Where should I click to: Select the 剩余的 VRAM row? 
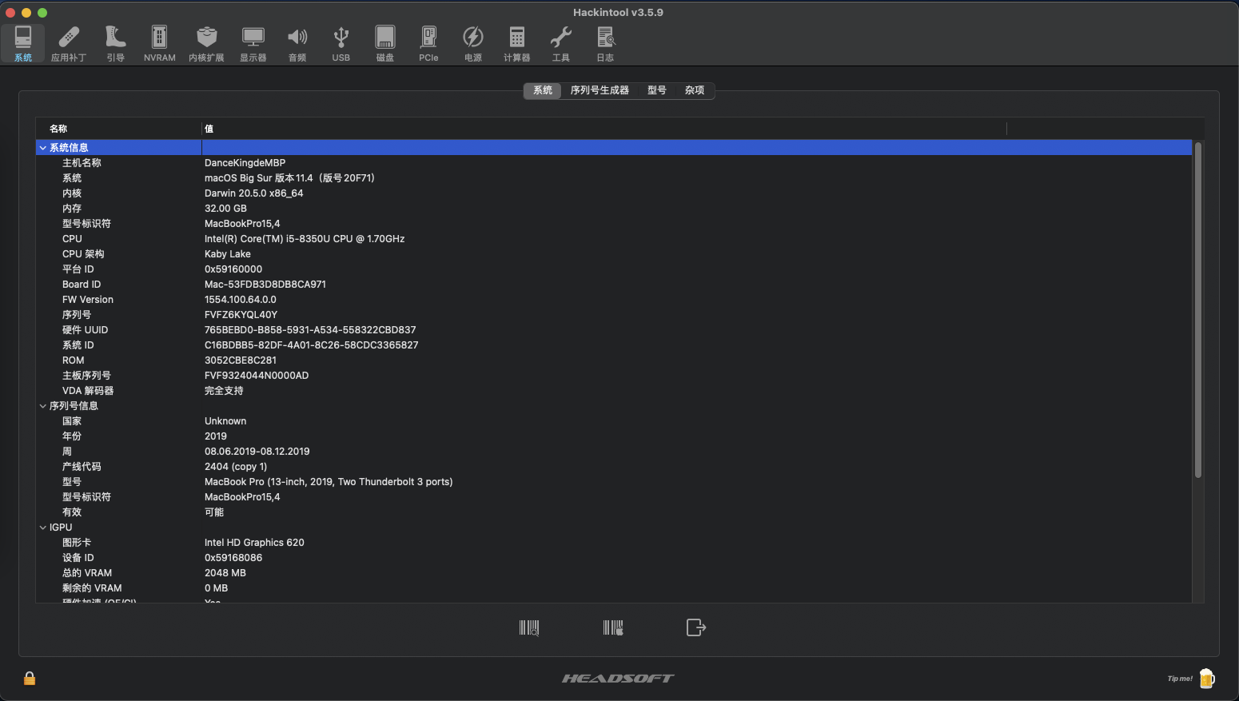(614, 588)
